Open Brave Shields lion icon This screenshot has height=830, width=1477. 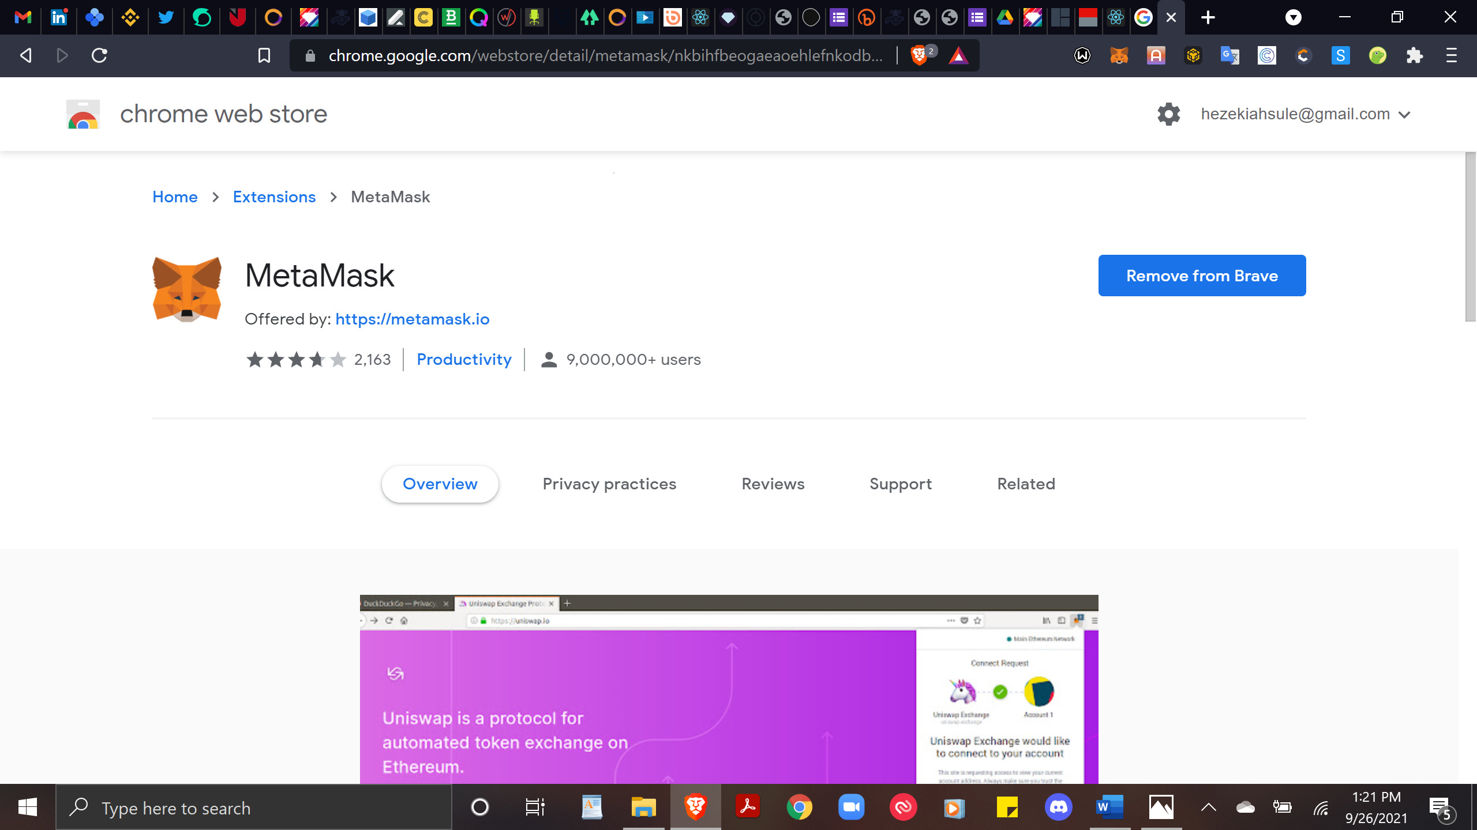(x=919, y=56)
